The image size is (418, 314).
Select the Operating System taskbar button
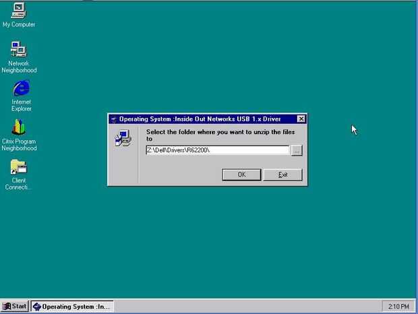(x=72, y=307)
